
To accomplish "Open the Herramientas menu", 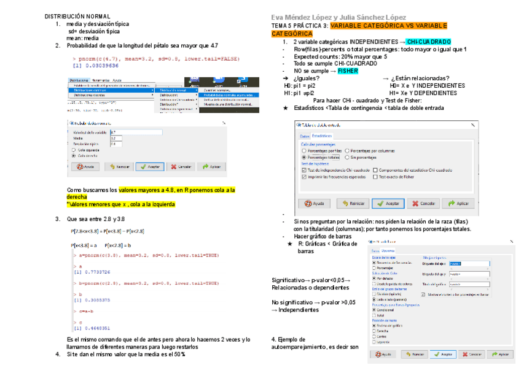I will (101, 80).
